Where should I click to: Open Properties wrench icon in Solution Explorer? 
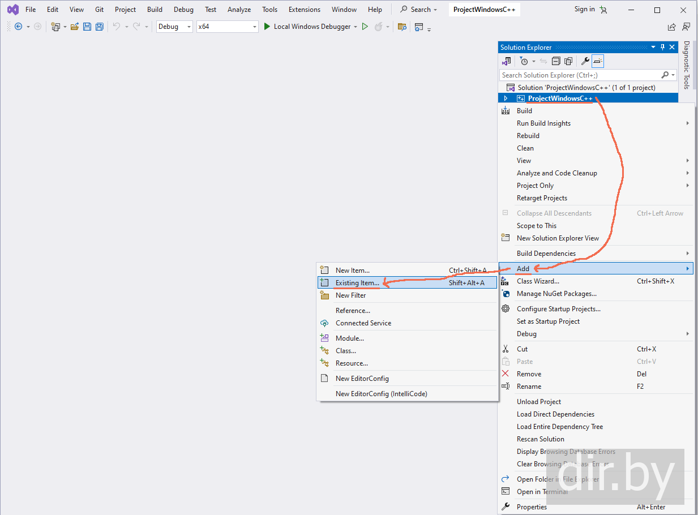point(585,61)
